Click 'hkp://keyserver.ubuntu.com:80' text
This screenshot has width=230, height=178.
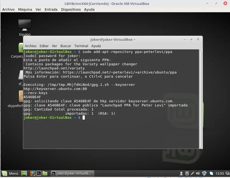click(55, 89)
